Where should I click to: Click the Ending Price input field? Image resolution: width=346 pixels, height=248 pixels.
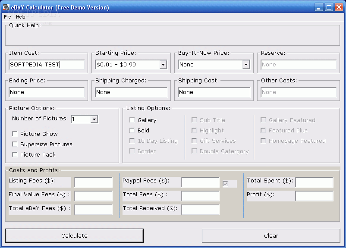47,92
